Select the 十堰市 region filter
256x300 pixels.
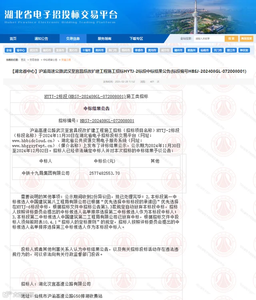pyautogui.click(x=86, y=50)
